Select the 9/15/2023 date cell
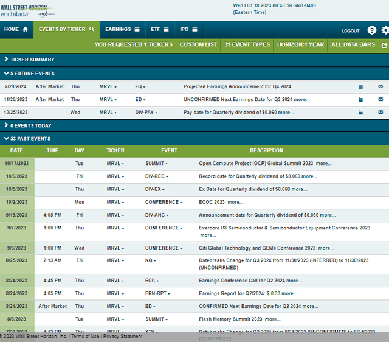The image size is (389, 342). point(16,215)
